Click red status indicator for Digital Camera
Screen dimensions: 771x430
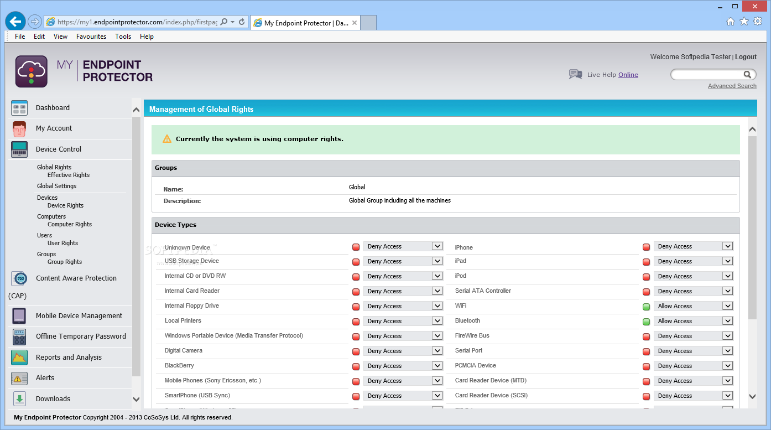(x=356, y=351)
